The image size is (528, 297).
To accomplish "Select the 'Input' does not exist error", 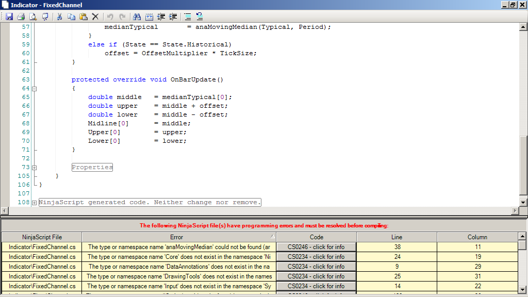I will [179, 286].
